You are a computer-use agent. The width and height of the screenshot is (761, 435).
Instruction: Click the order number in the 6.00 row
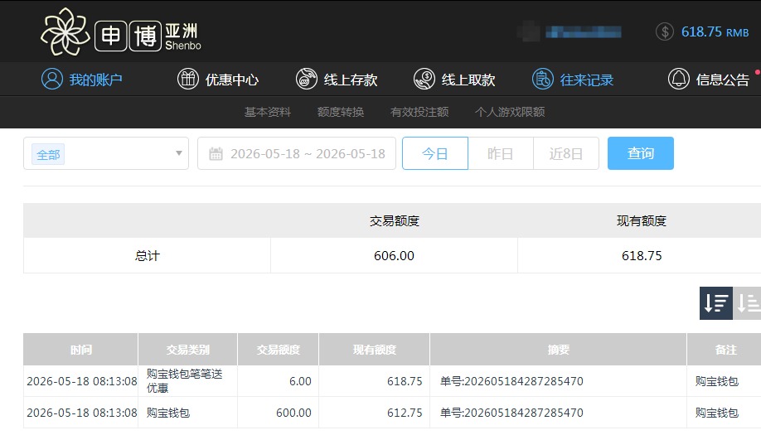pos(511,381)
